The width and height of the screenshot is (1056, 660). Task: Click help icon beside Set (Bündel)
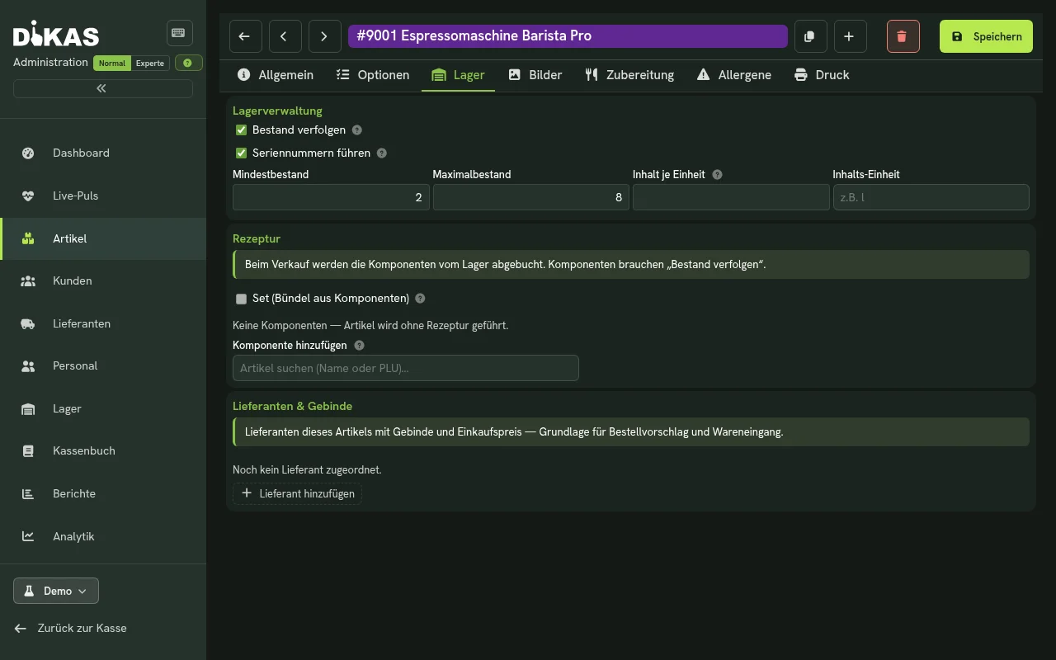[420, 299]
